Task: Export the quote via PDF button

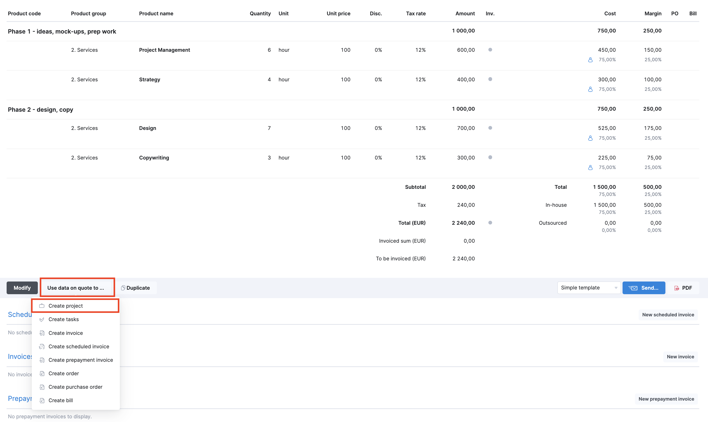Action: click(683, 288)
